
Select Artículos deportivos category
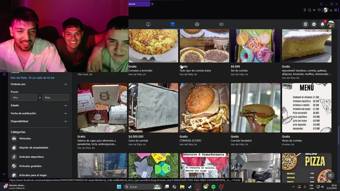tap(40, 157)
